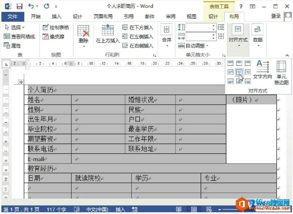Screen dimensions: 293x214
Task: Click the Save icon in quick access toolbar
Action: tap(19, 6)
